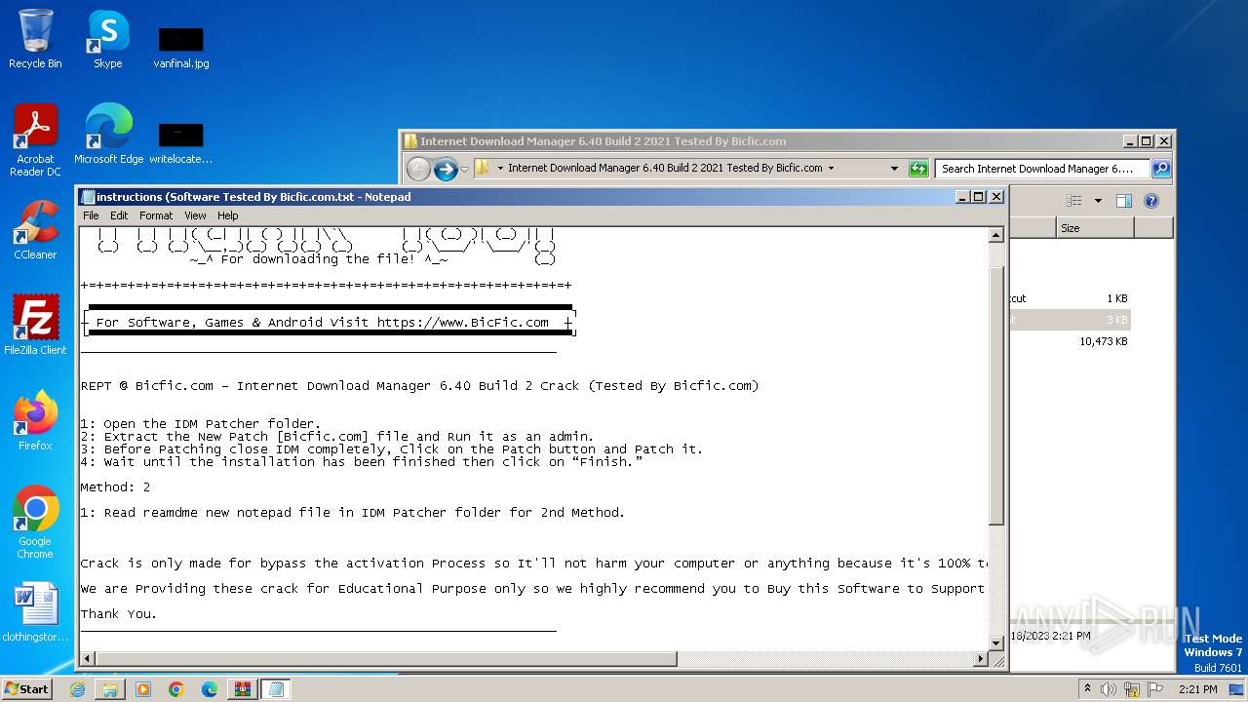Select the file row sized 10,473 KB
Viewport: 1248px width, 702px height.
tap(1070, 341)
